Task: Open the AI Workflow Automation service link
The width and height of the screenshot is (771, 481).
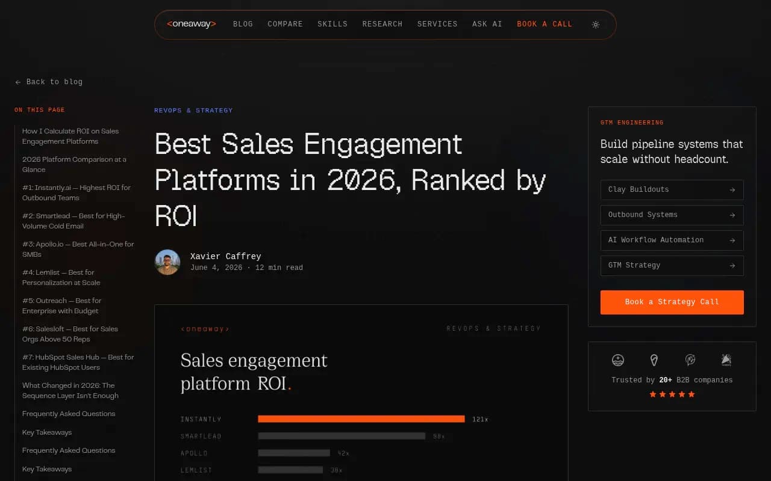Action: pyautogui.click(x=672, y=240)
